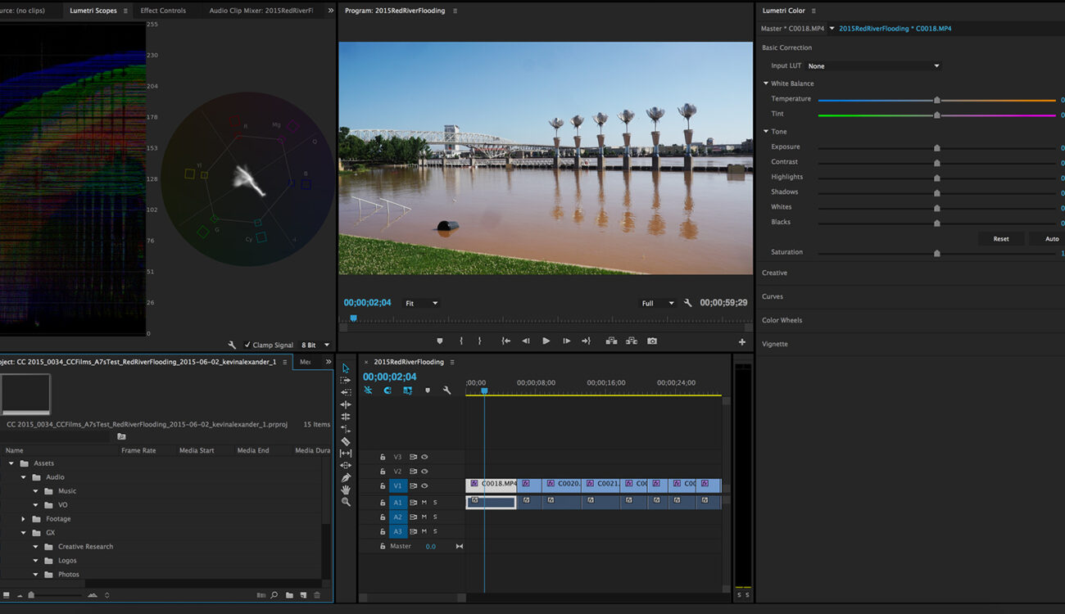
Task: Collapse the Tone section
Action: [x=766, y=132]
